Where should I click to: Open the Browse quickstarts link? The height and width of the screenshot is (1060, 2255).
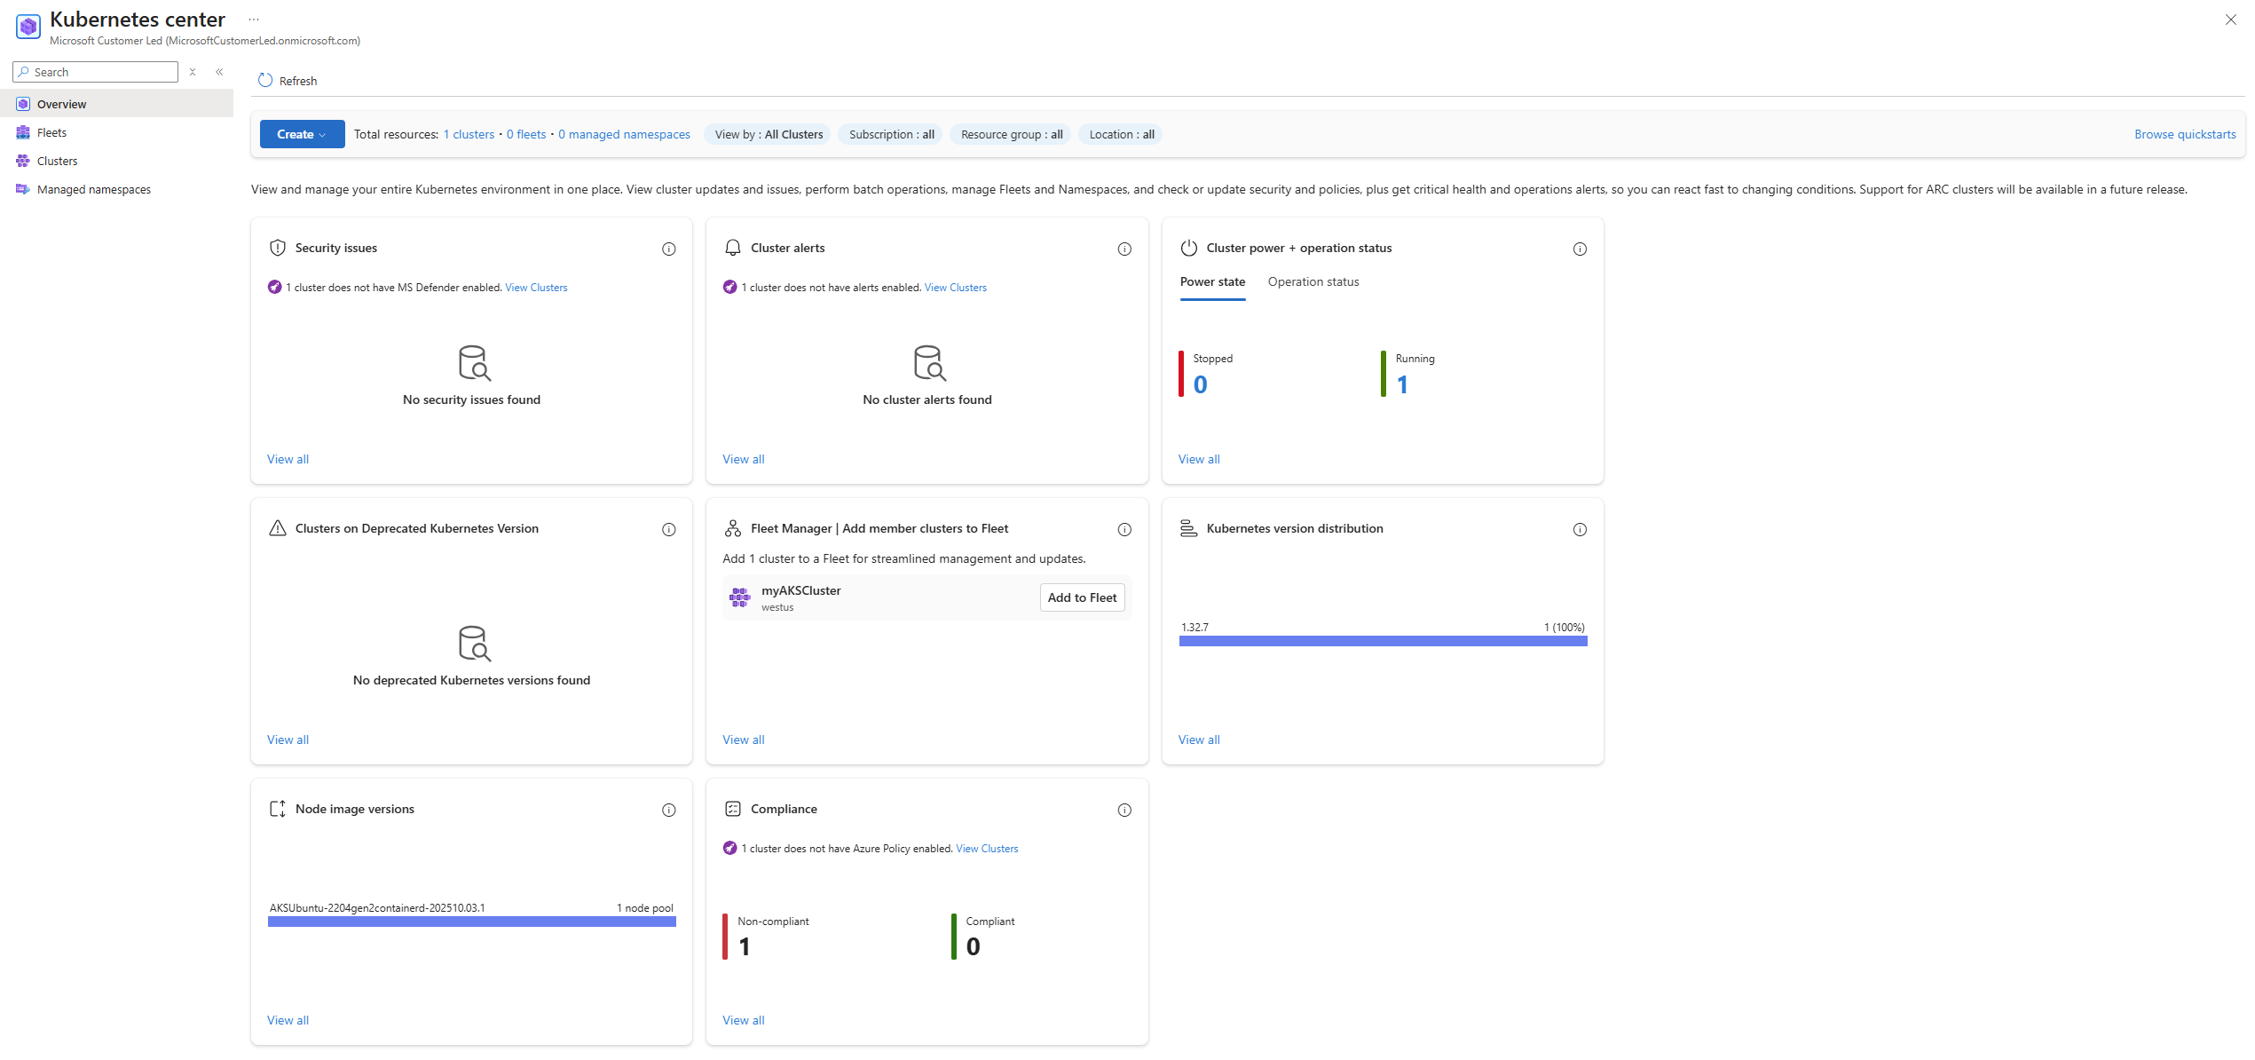click(x=2184, y=134)
